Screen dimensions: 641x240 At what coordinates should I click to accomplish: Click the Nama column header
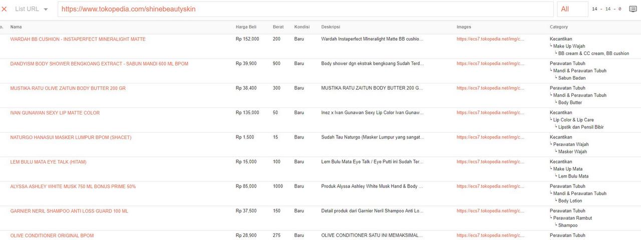16,27
